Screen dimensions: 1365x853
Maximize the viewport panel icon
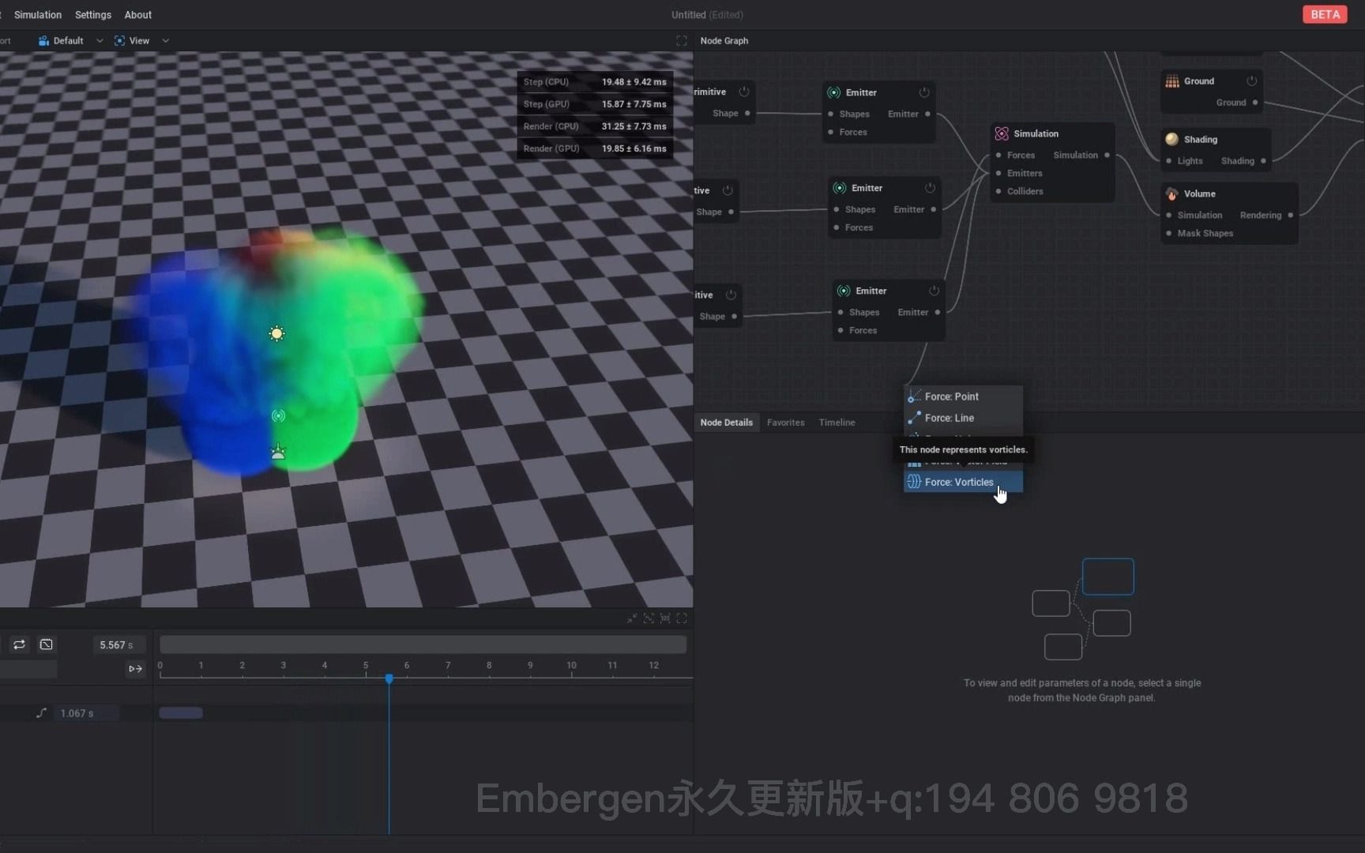tap(681, 41)
